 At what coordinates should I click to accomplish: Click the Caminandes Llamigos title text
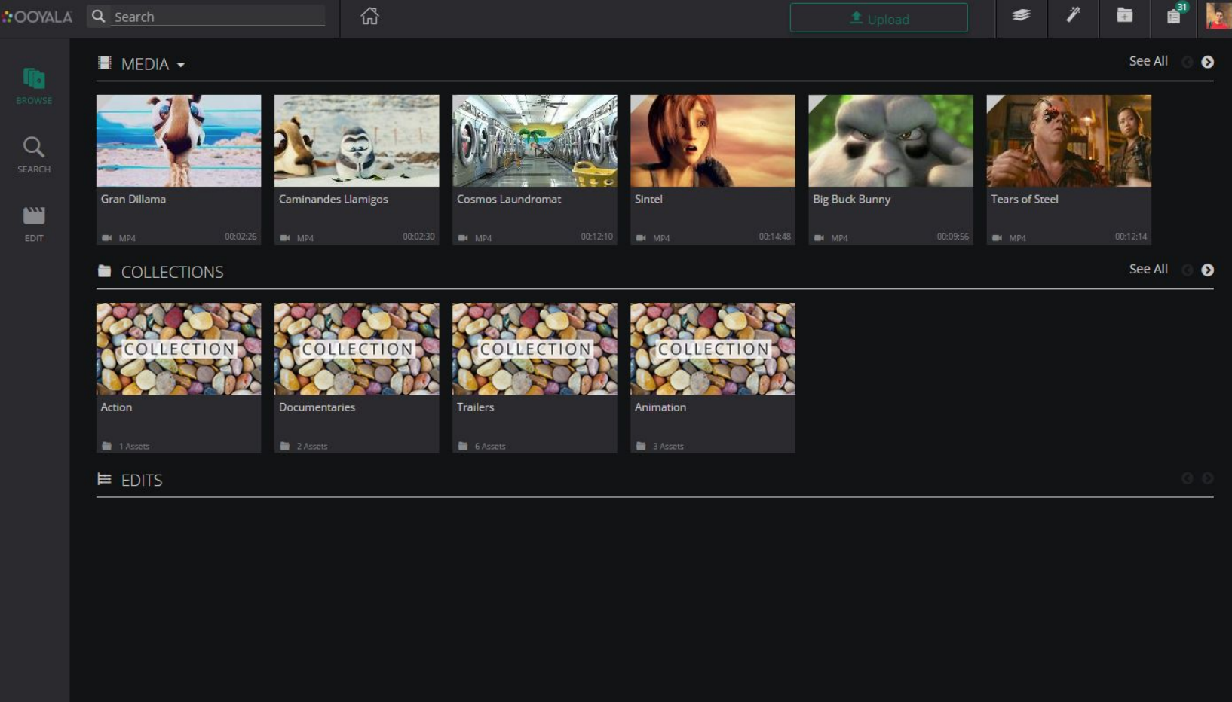[333, 199]
